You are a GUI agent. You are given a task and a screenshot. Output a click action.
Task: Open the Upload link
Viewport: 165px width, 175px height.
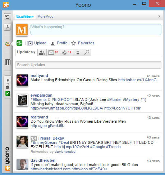pos(40,43)
